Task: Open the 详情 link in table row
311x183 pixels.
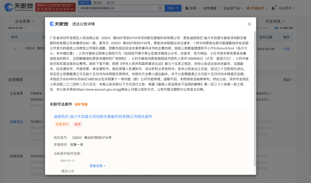Action: [286, 49]
